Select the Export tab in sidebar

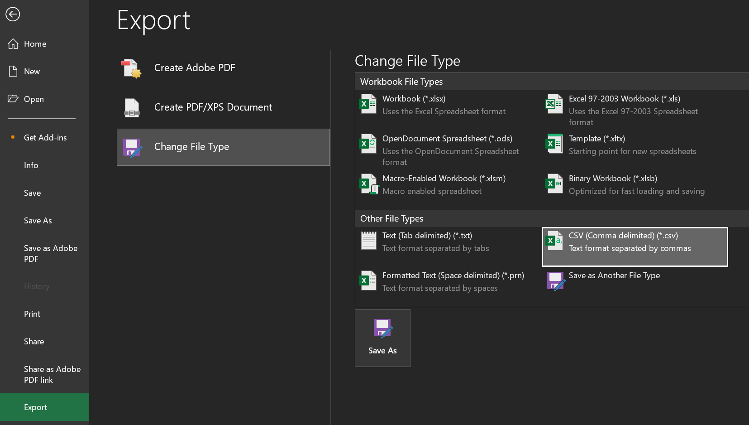click(44, 407)
